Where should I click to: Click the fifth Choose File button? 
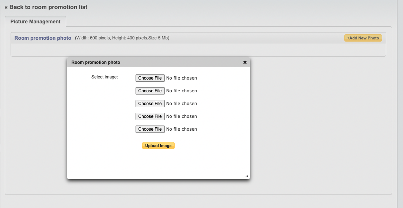click(x=150, y=129)
